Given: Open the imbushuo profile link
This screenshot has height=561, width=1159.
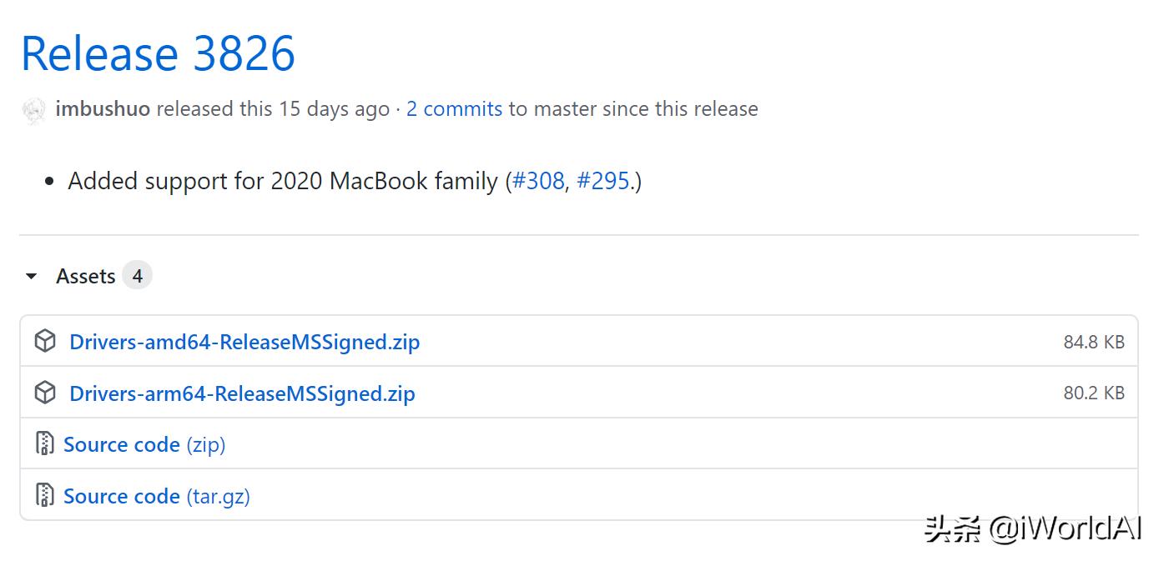Looking at the screenshot, I should pyautogui.click(x=103, y=109).
